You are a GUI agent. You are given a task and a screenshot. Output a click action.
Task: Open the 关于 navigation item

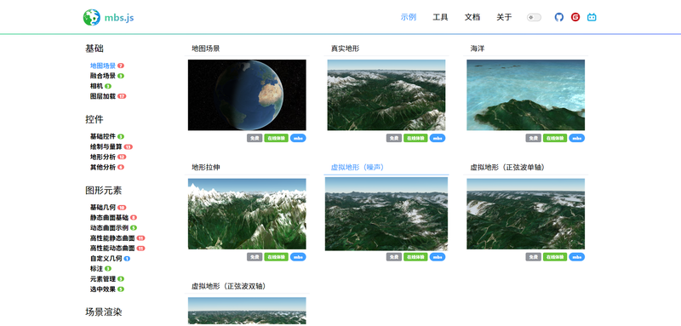coord(504,17)
